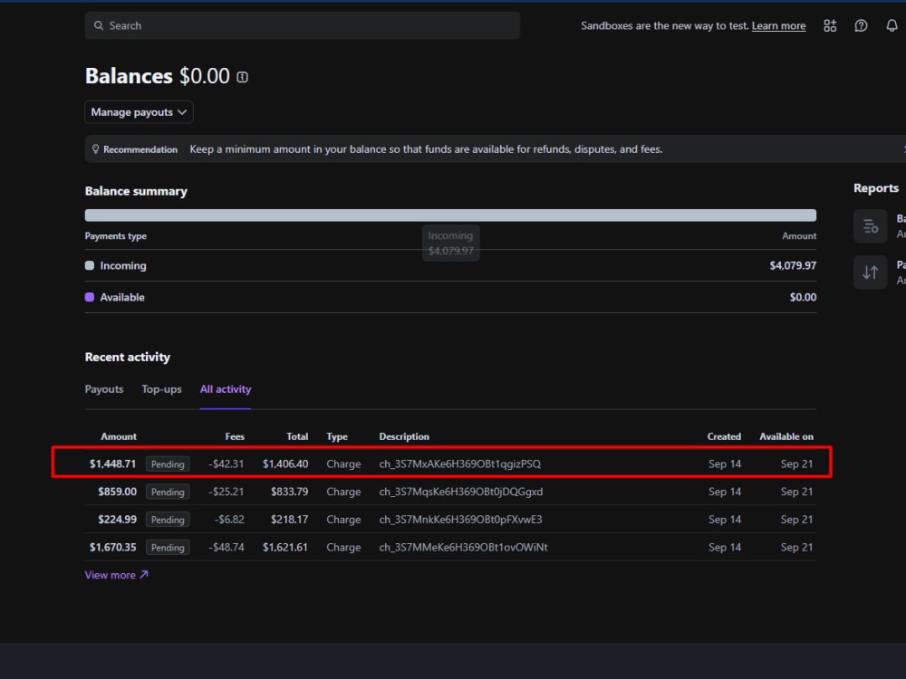
Task: Click the Pending badge for $859.00
Action: coord(168,492)
